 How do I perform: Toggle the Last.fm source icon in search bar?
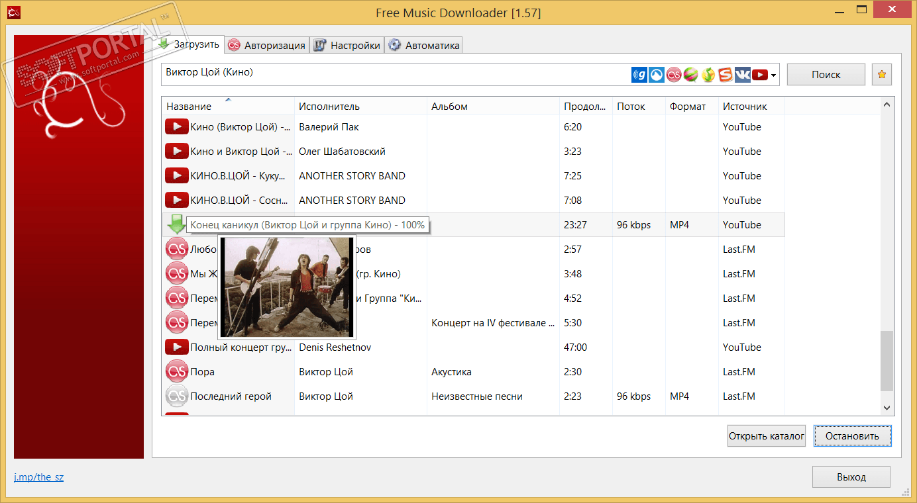[674, 75]
